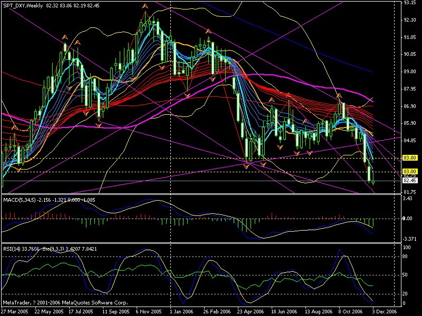Click the white 82.45 current price tag
Image resolution: width=422 pixels, height=316 pixels.
tap(410, 180)
